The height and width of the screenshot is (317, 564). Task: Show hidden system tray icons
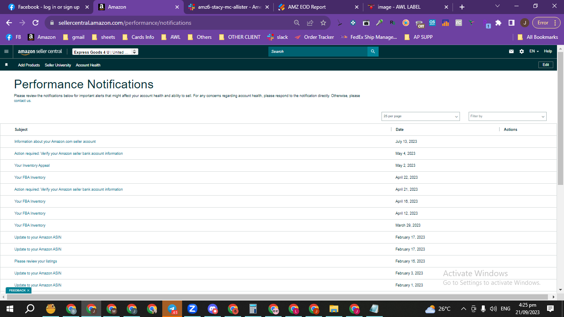(x=463, y=309)
